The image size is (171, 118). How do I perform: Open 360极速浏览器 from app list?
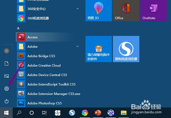[x=49, y=18]
